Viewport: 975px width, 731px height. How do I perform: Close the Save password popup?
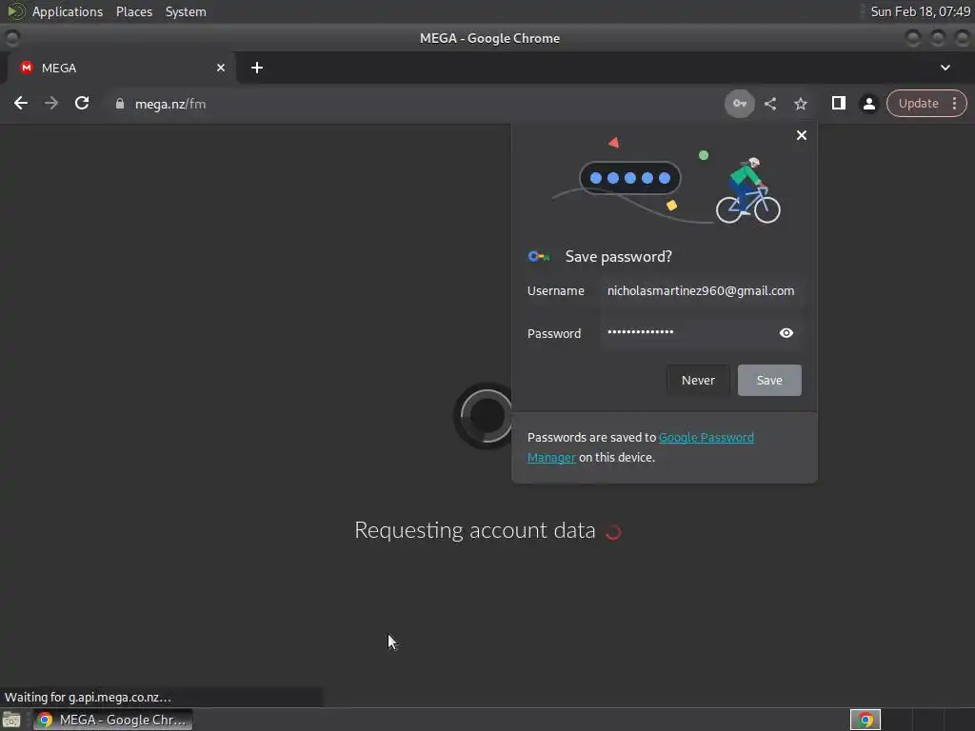tap(802, 135)
